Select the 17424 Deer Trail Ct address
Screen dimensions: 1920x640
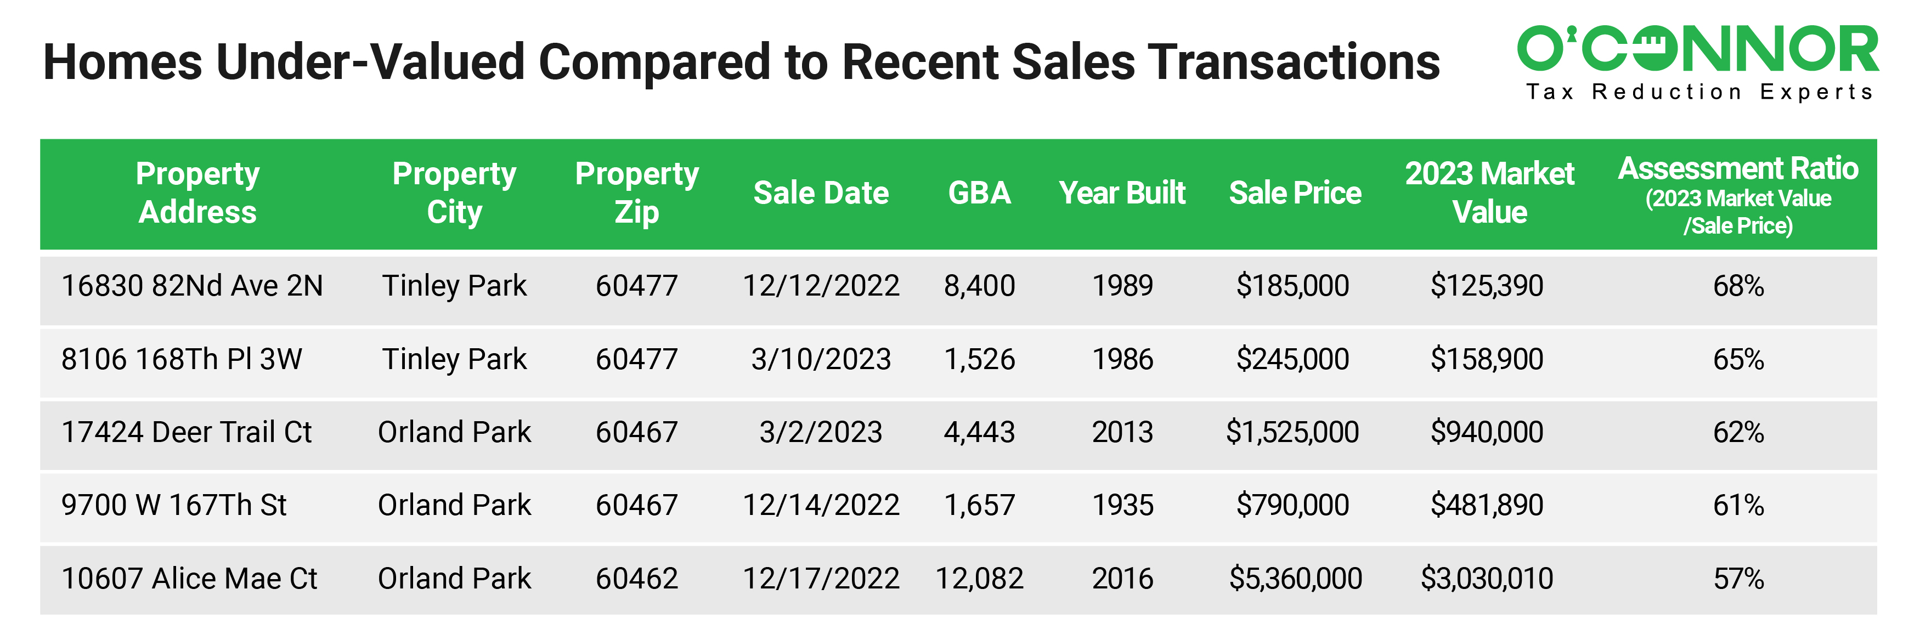point(187,432)
